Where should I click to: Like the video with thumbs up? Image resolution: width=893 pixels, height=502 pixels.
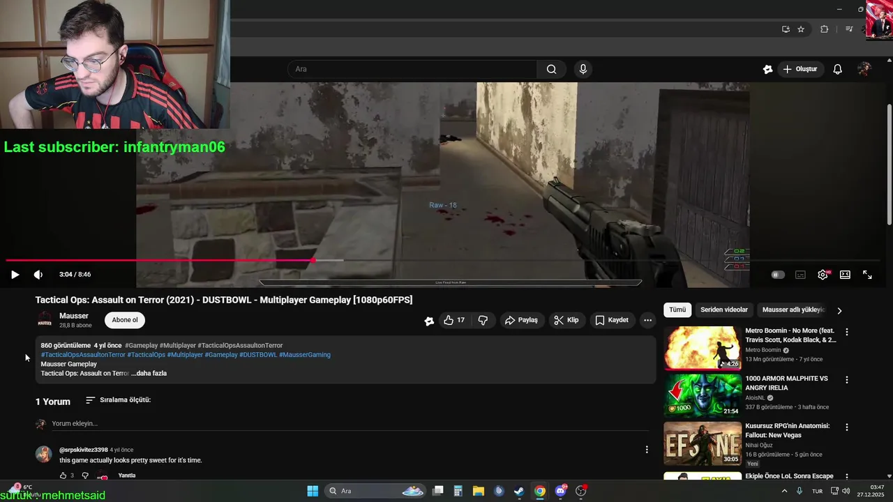click(454, 320)
